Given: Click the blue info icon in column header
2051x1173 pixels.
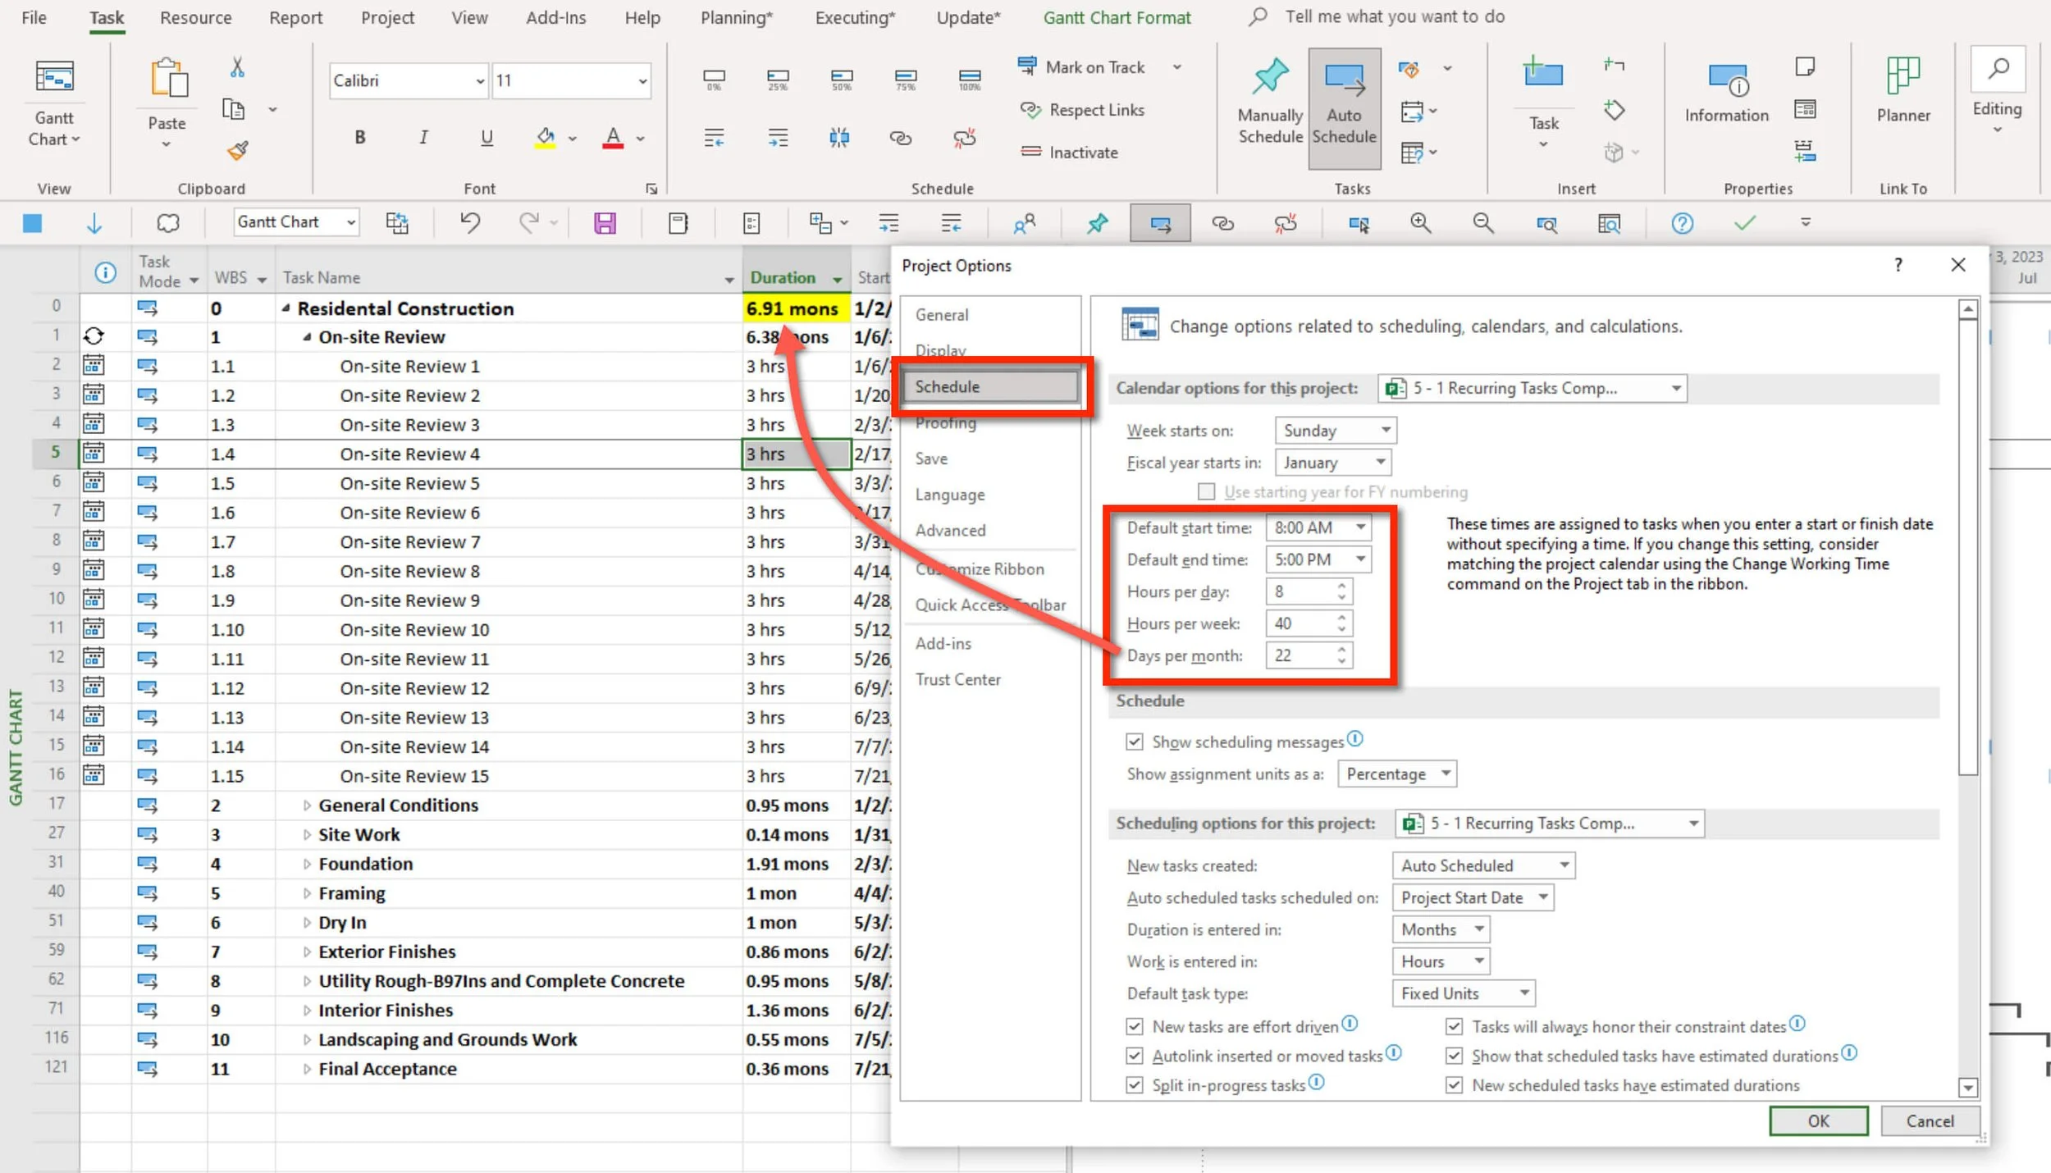Looking at the screenshot, I should (105, 272).
